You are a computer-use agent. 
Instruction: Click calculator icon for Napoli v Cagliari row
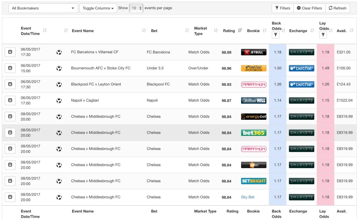click(x=10, y=100)
